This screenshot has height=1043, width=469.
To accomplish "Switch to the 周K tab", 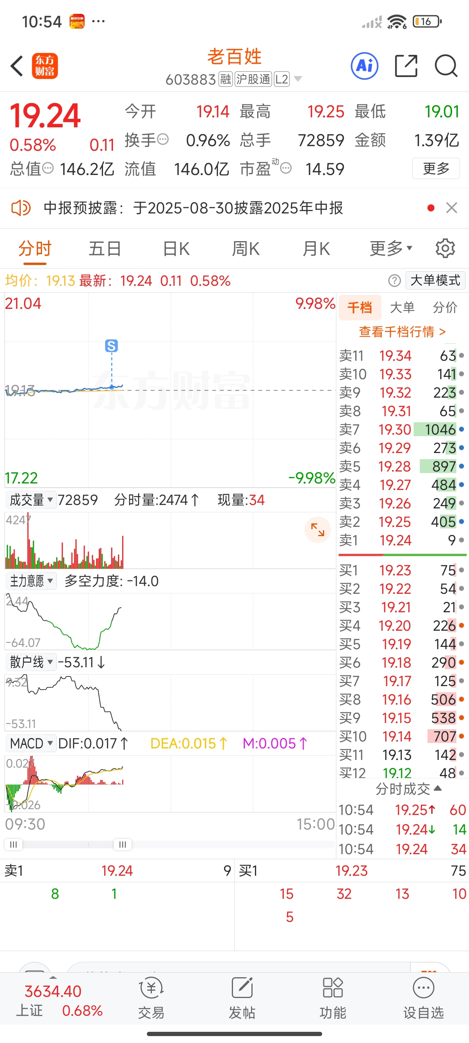I will tap(246, 248).
